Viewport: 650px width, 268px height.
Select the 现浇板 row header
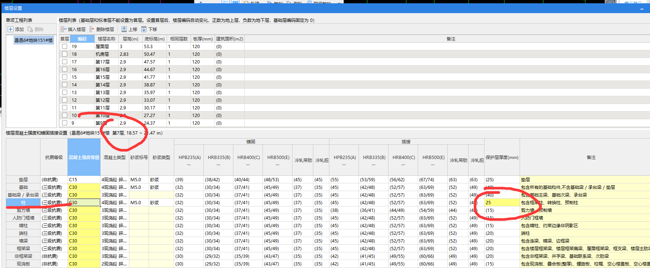click(23, 264)
